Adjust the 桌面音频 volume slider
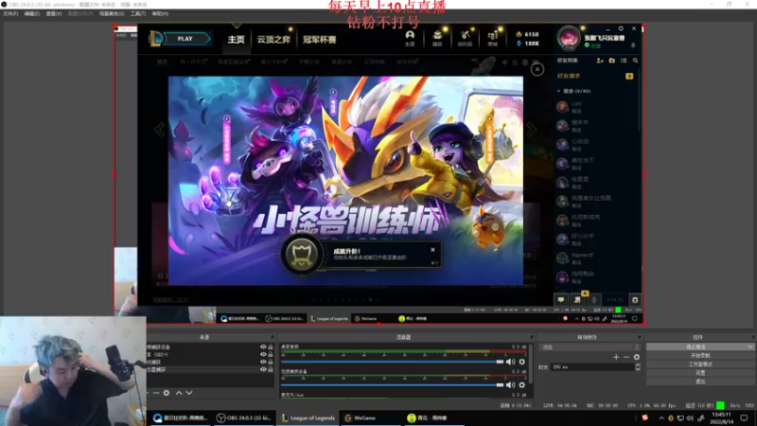The height and width of the screenshot is (426, 757). (x=393, y=362)
